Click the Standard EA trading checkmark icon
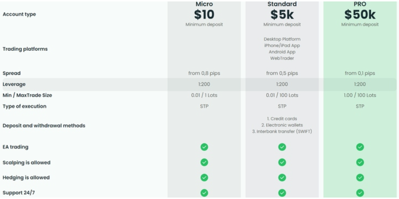Viewport: 399px width, 199px height. pos(282,147)
